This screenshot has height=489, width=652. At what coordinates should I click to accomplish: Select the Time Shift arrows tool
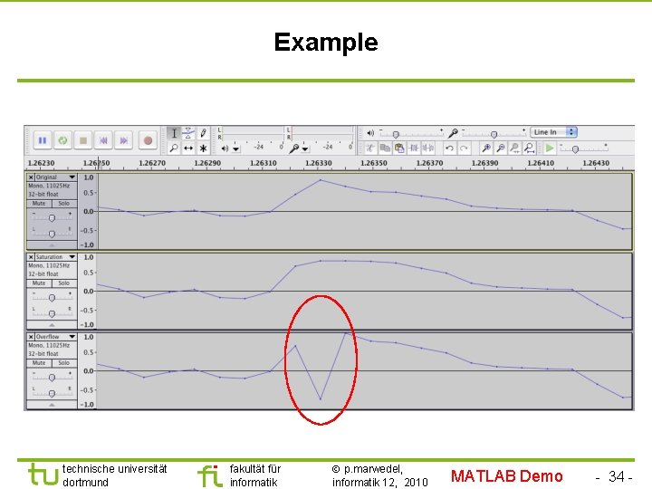[188, 148]
